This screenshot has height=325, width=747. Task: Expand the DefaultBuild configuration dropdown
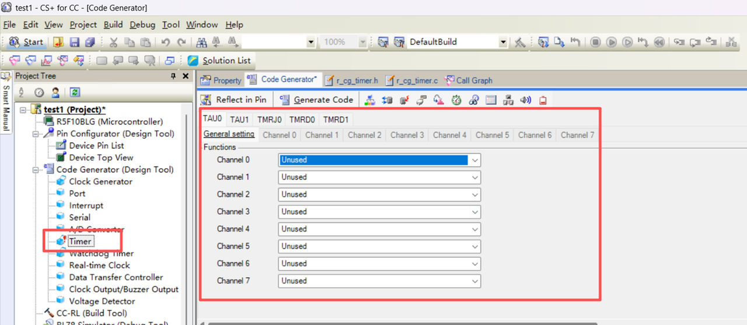[503, 42]
